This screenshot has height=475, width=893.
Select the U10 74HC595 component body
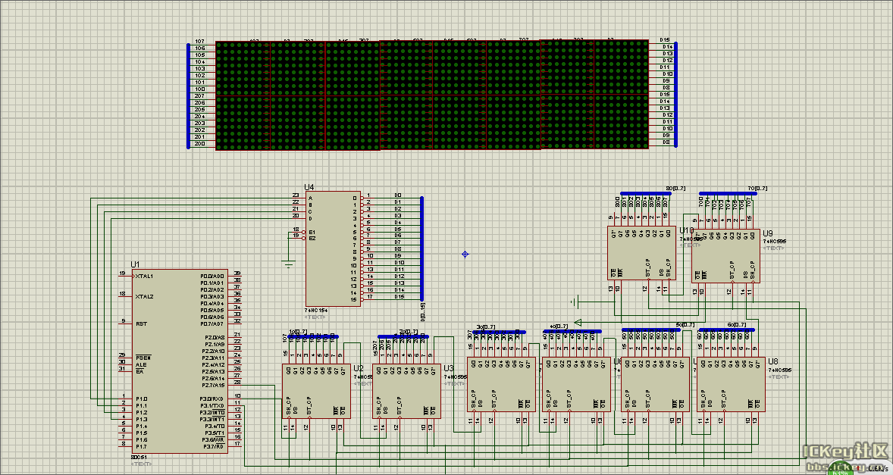tap(642, 253)
